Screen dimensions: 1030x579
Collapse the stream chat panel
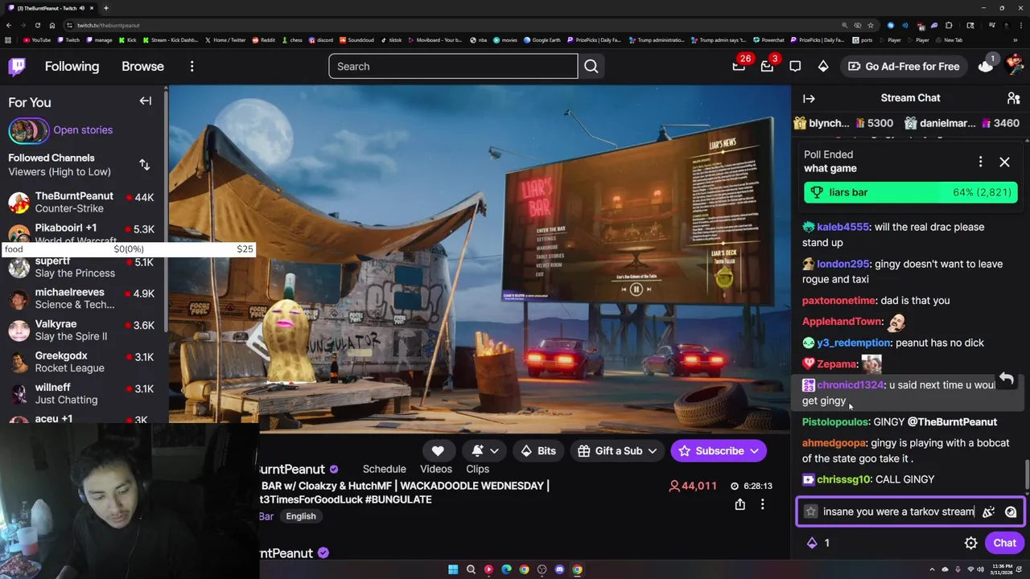point(809,98)
